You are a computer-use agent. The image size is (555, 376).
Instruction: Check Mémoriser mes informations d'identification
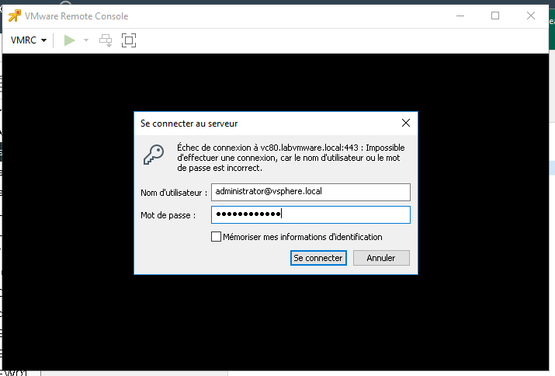pyautogui.click(x=216, y=237)
